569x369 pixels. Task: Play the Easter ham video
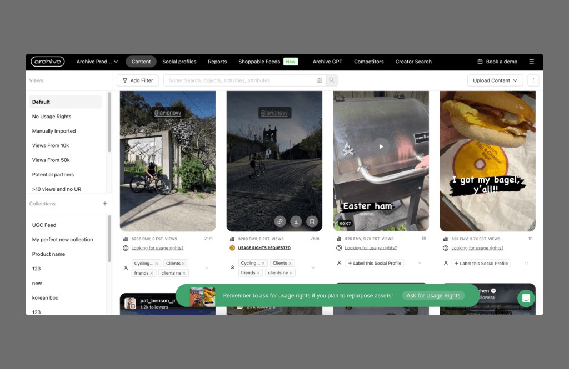click(381, 146)
